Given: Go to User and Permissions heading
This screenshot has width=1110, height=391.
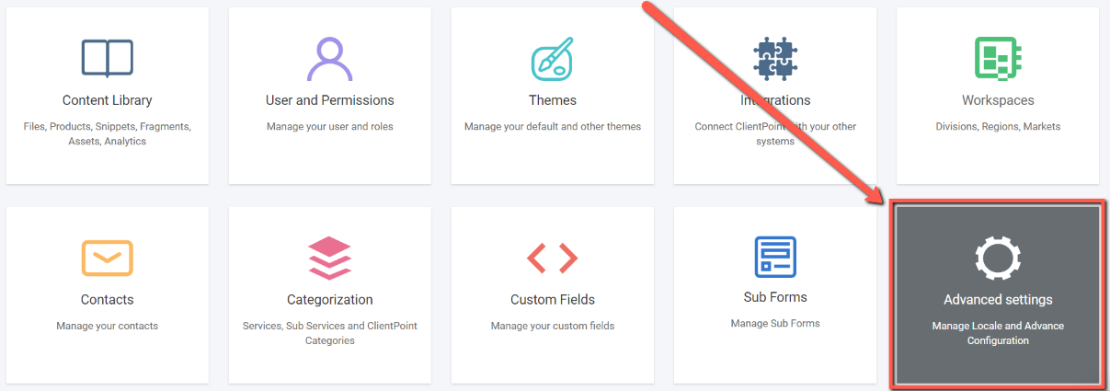Looking at the screenshot, I should point(330,100).
